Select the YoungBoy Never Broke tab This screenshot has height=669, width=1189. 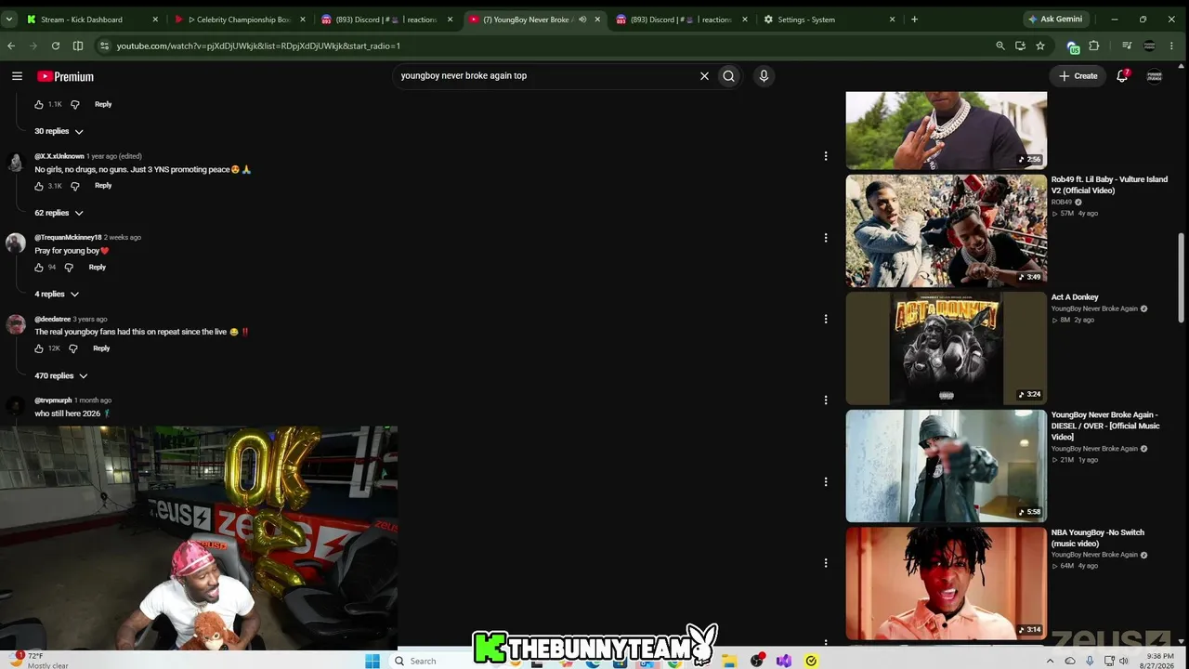tap(534, 20)
